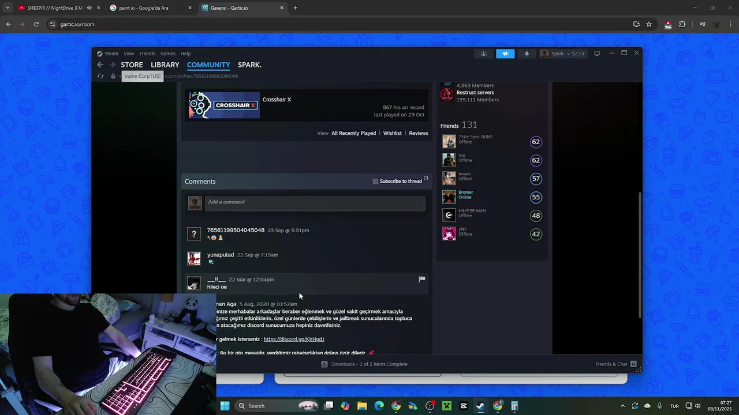Open Friends & Chat grid icon
Image resolution: width=739 pixels, height=415 pixels.
(633, 364)
